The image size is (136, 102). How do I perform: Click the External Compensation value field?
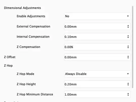click(x=97, y=27)
